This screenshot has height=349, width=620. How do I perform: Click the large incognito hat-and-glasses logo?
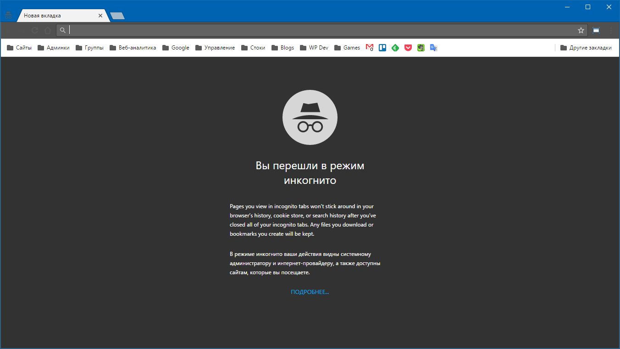pos(310,117)
